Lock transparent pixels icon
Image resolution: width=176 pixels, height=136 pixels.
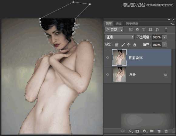tap(117, 45)
